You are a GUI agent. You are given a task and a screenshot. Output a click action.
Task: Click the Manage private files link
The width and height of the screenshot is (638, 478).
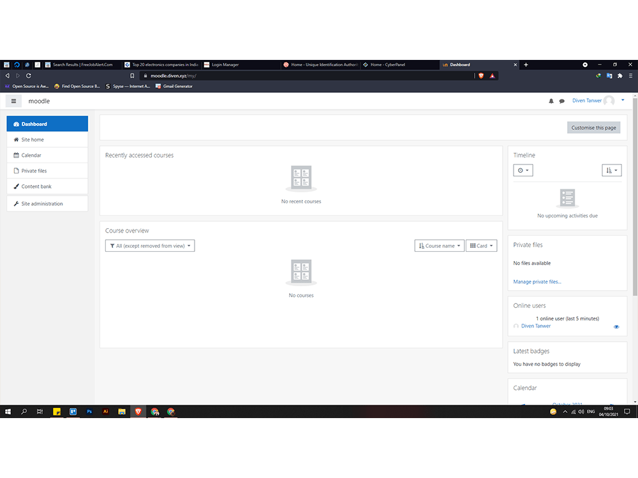pos(537,282)
